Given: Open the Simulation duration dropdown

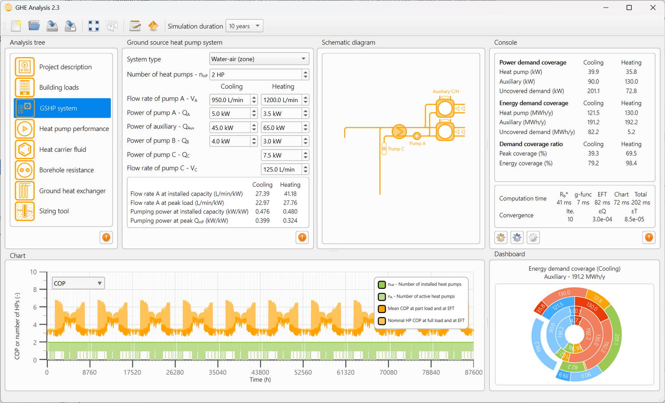Looking at the screenshot, I should coord(244,26).
